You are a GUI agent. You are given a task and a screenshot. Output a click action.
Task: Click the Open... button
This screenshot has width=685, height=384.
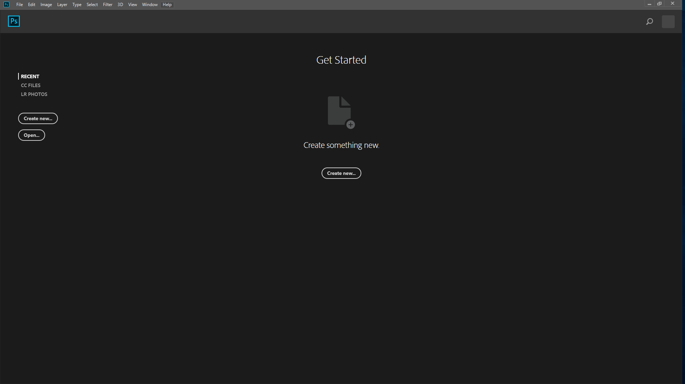click(32, 135)
